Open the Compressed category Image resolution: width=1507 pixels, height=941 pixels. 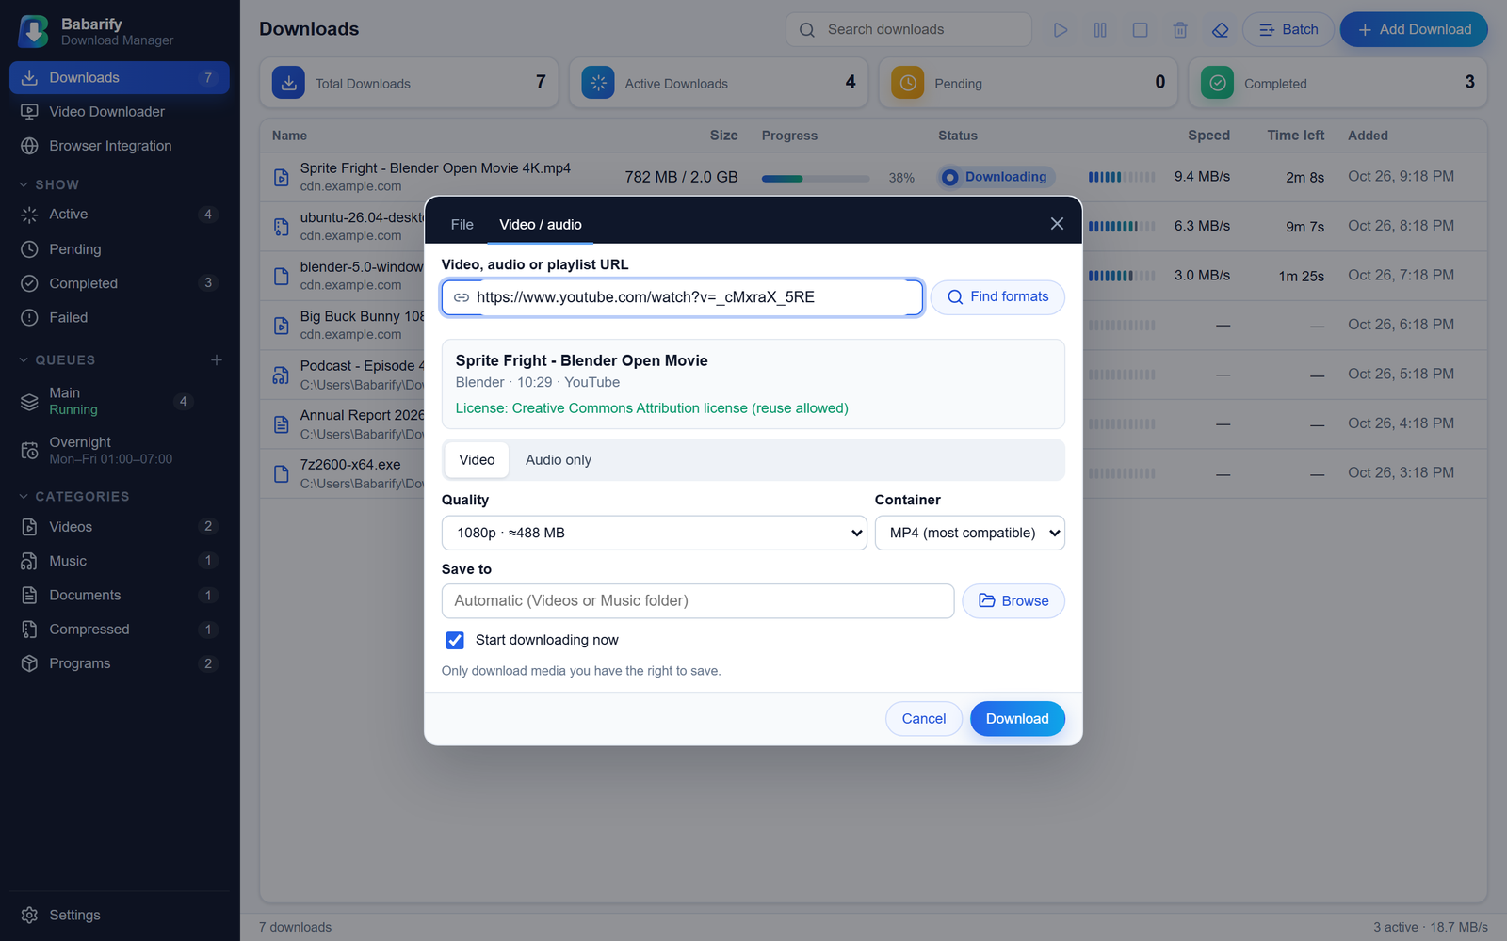[120, 629]
